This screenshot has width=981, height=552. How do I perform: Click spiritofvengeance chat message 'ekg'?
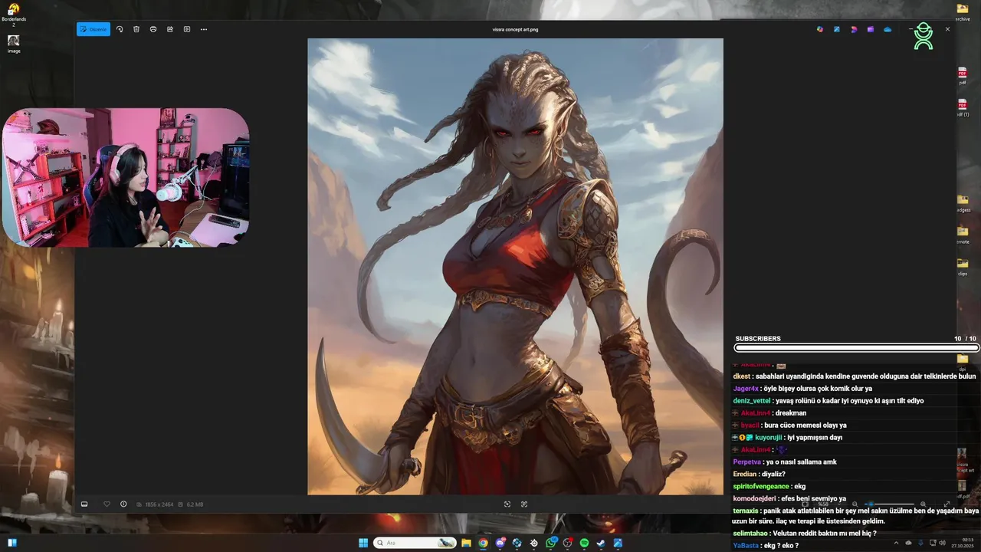(x=799, y=487)
